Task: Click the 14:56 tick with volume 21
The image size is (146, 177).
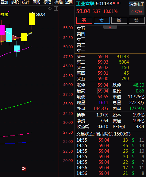Action: pos(110,173)
